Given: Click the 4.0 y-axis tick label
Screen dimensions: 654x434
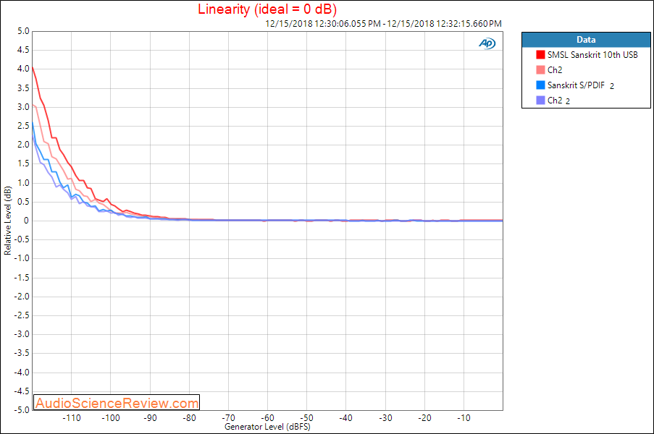Looking at the screenshot, I should pos(23,69).
